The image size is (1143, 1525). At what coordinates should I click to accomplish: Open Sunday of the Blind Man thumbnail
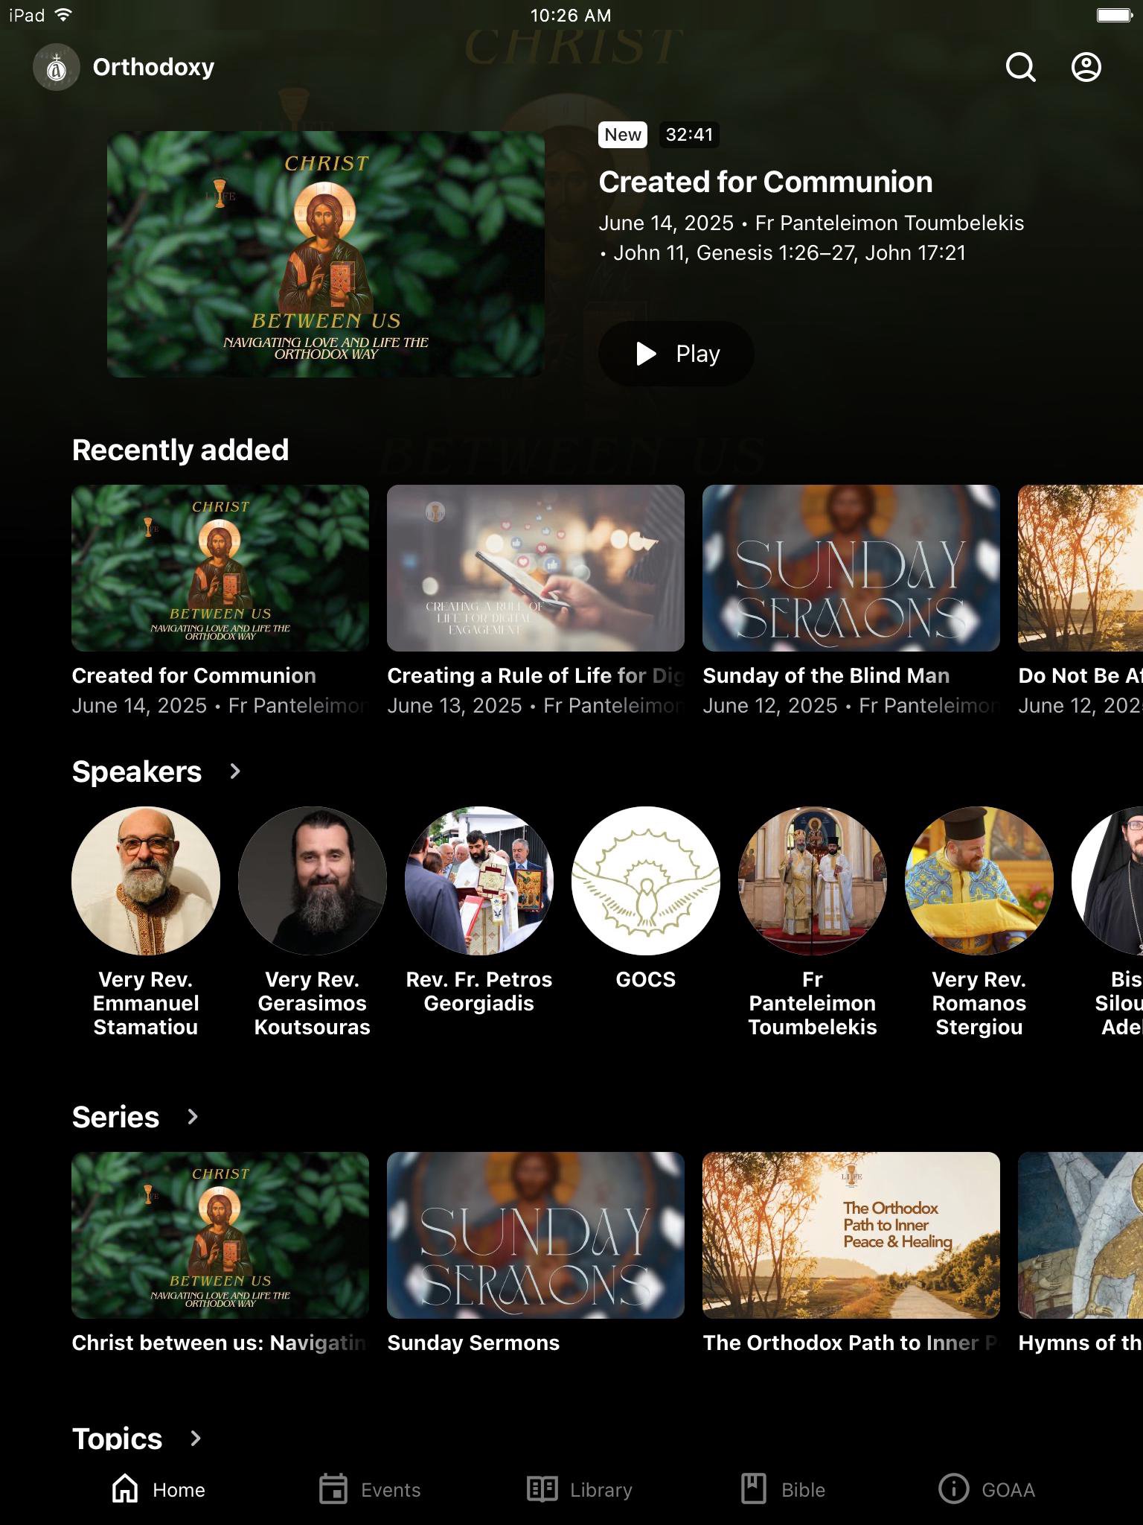(x=851, y=568)
